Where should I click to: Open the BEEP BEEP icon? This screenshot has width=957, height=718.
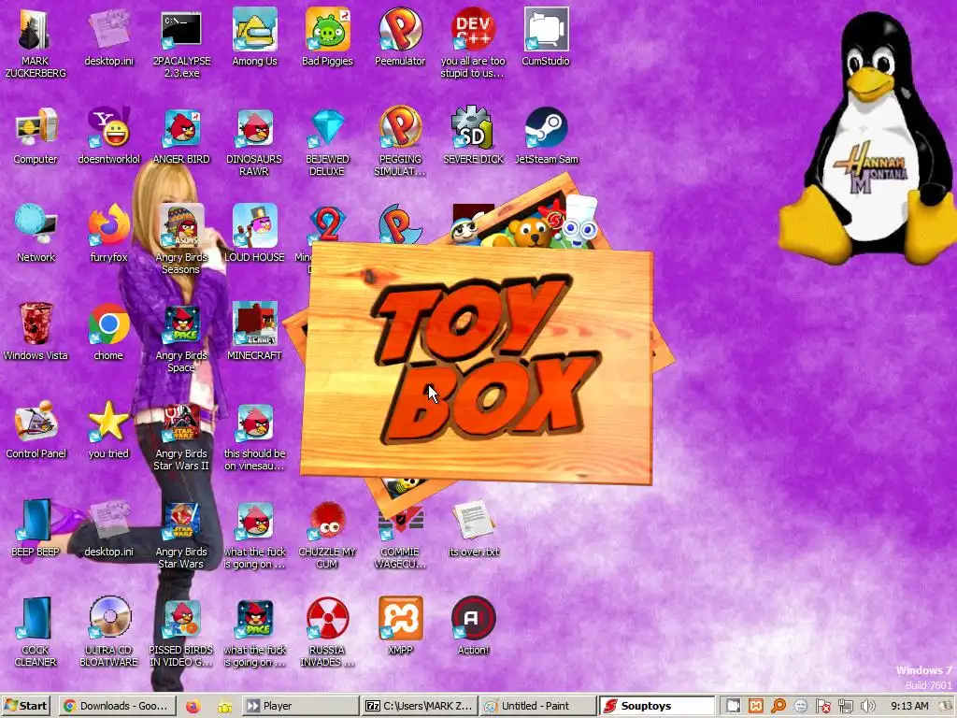coord(35,521)
